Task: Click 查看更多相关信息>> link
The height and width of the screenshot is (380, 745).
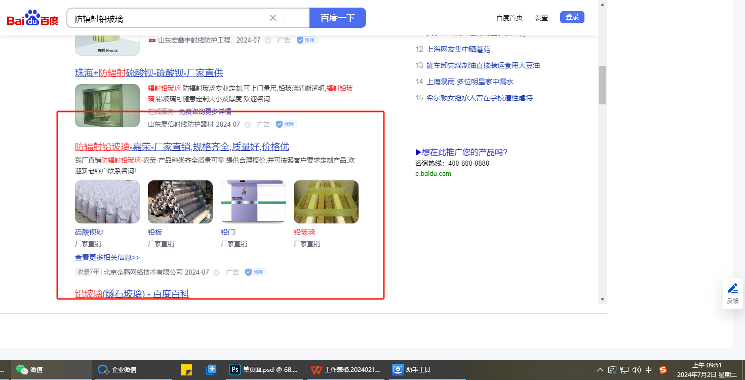Action: (107, 257)
